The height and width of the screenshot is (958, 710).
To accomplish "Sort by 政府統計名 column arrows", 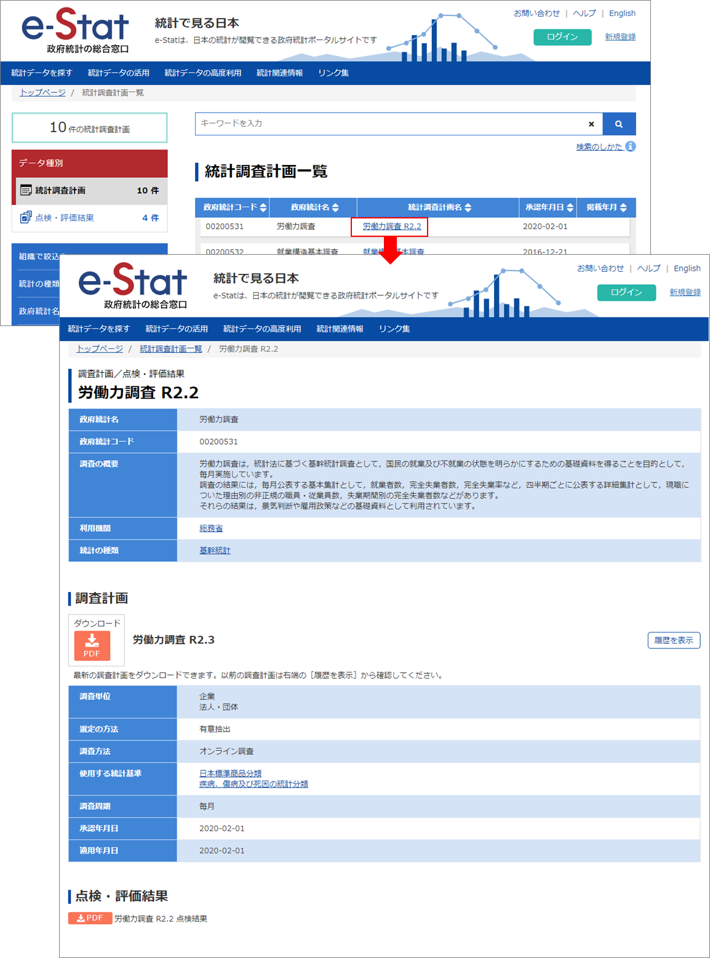I will [335, 207].
